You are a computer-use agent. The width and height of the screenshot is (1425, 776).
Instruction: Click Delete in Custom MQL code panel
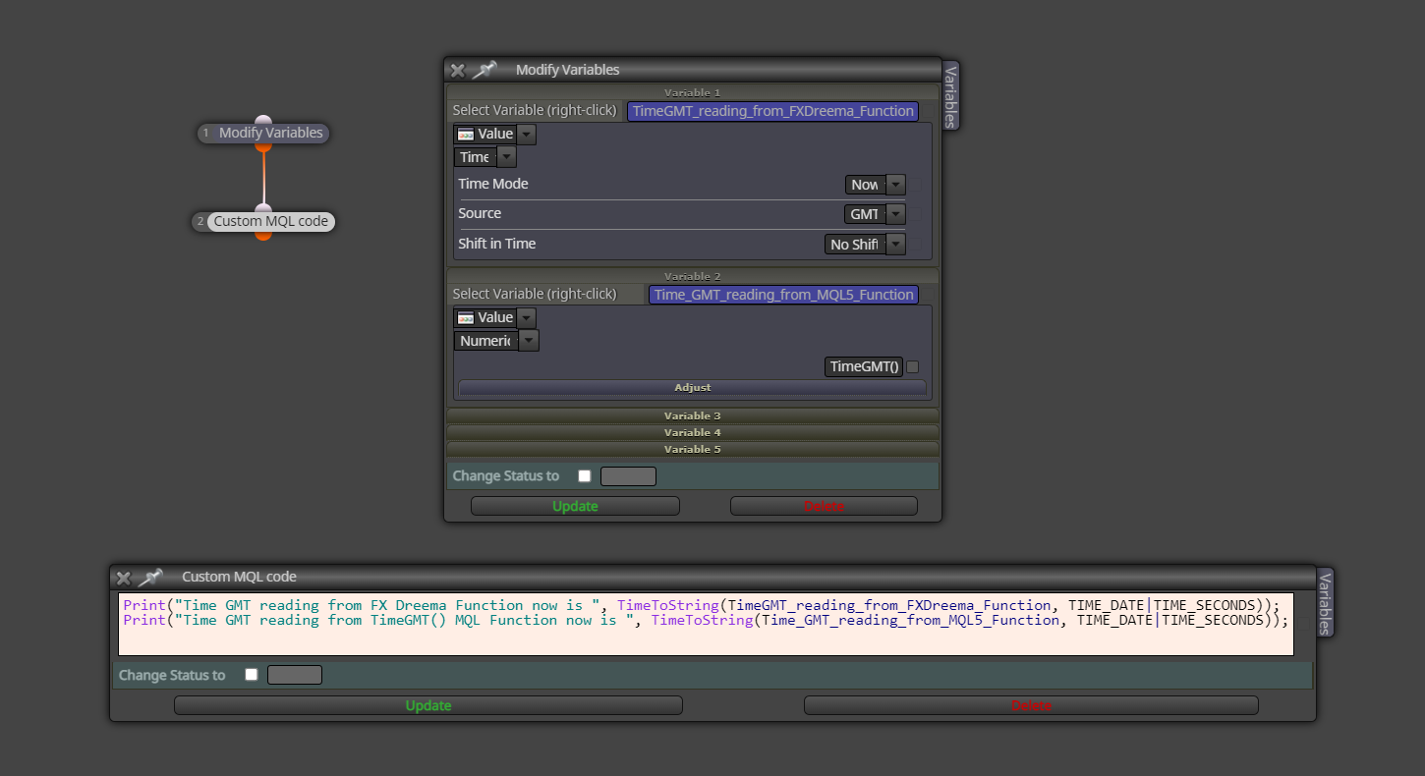[1031, 705]
